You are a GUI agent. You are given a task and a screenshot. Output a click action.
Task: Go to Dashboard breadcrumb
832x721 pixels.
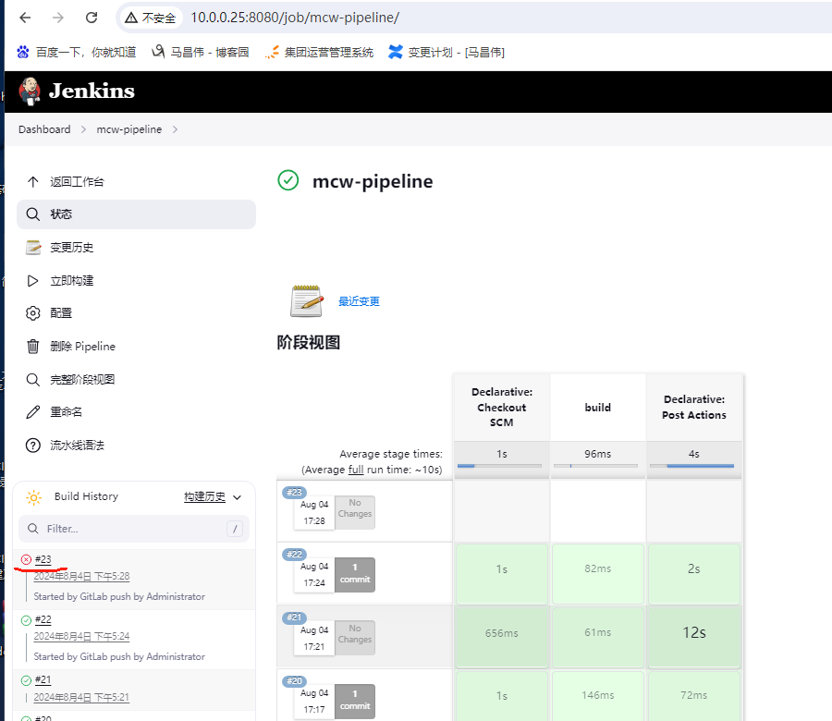44,129
